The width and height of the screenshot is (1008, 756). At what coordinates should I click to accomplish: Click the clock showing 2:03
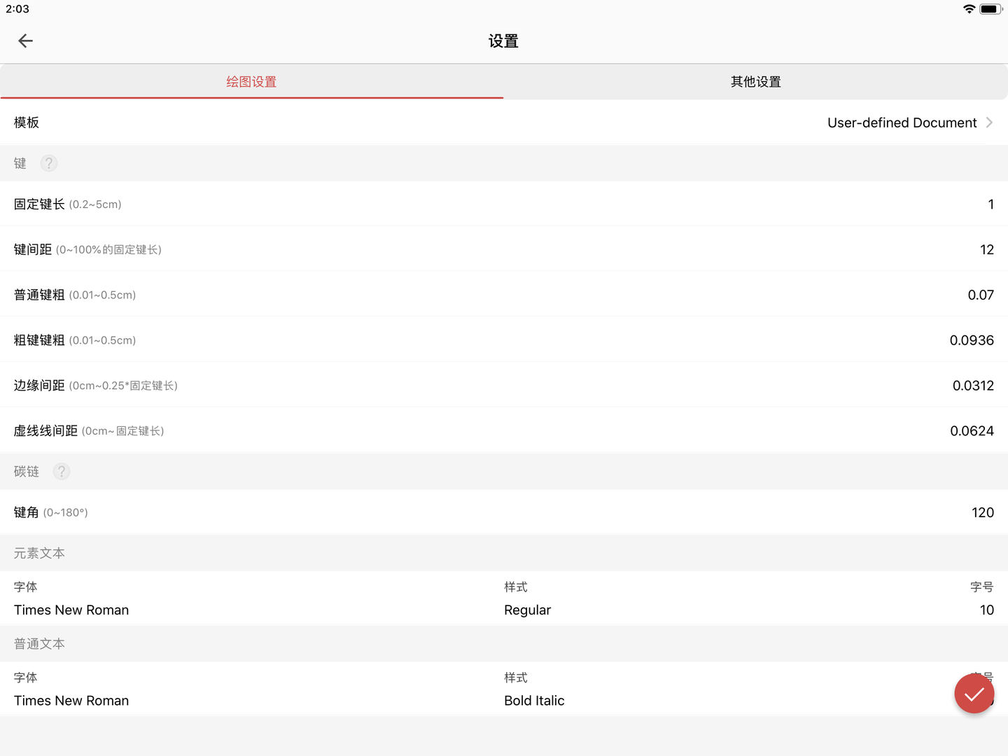coord(17,9)
